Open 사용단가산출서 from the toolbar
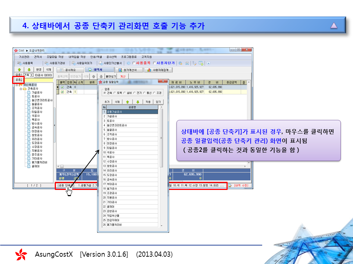This screenshot has height=264, width=353. 110,63
